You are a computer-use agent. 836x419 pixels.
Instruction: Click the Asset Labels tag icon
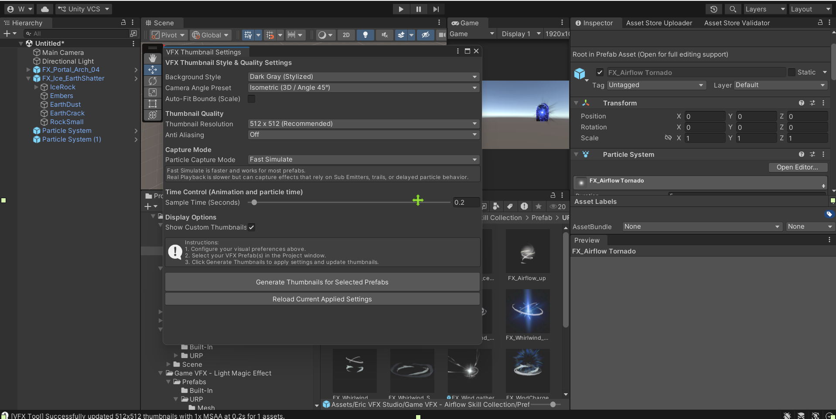click(829, 214)
